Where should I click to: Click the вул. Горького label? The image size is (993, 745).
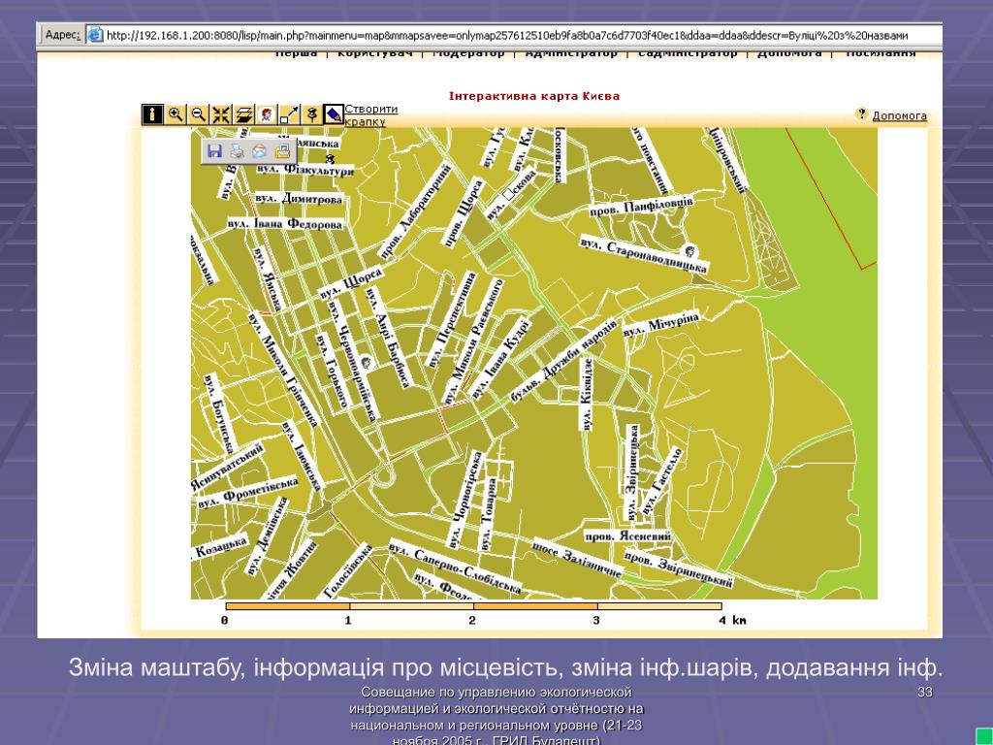(333, 371)
